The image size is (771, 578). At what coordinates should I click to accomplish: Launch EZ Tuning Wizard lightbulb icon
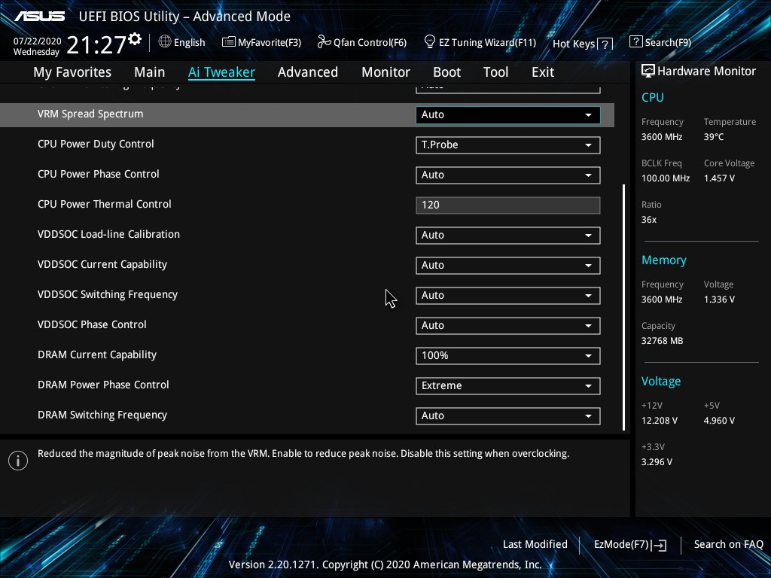[430, 42]
